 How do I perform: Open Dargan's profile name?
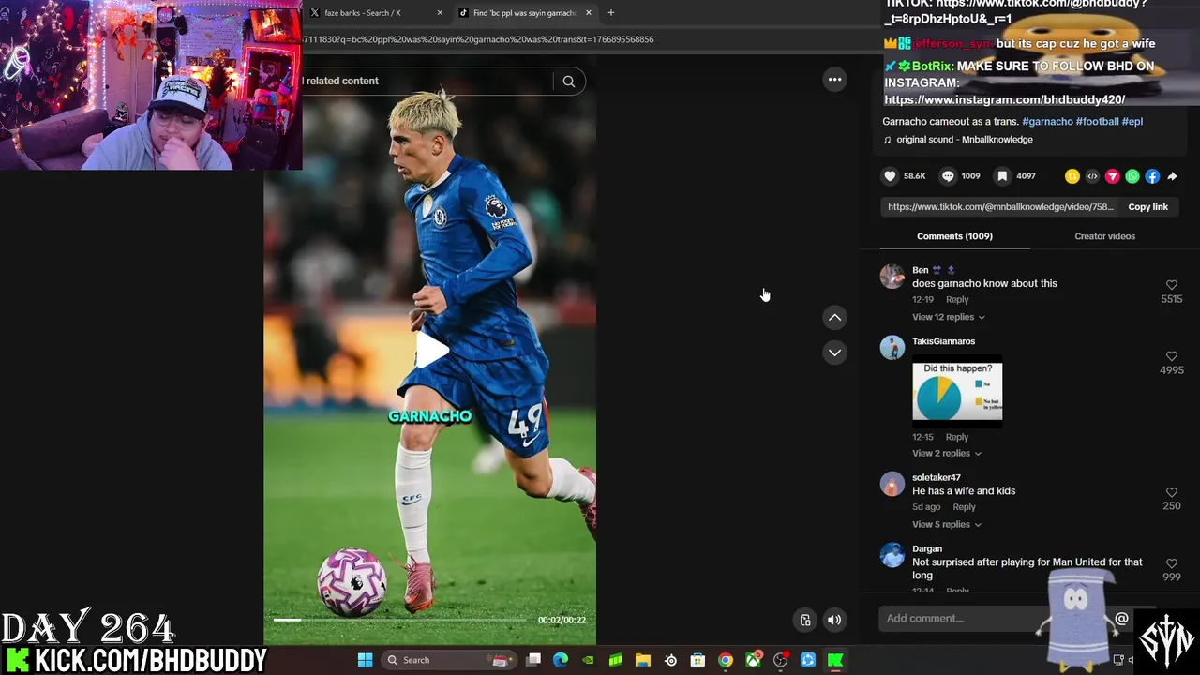tap(927, 549)
